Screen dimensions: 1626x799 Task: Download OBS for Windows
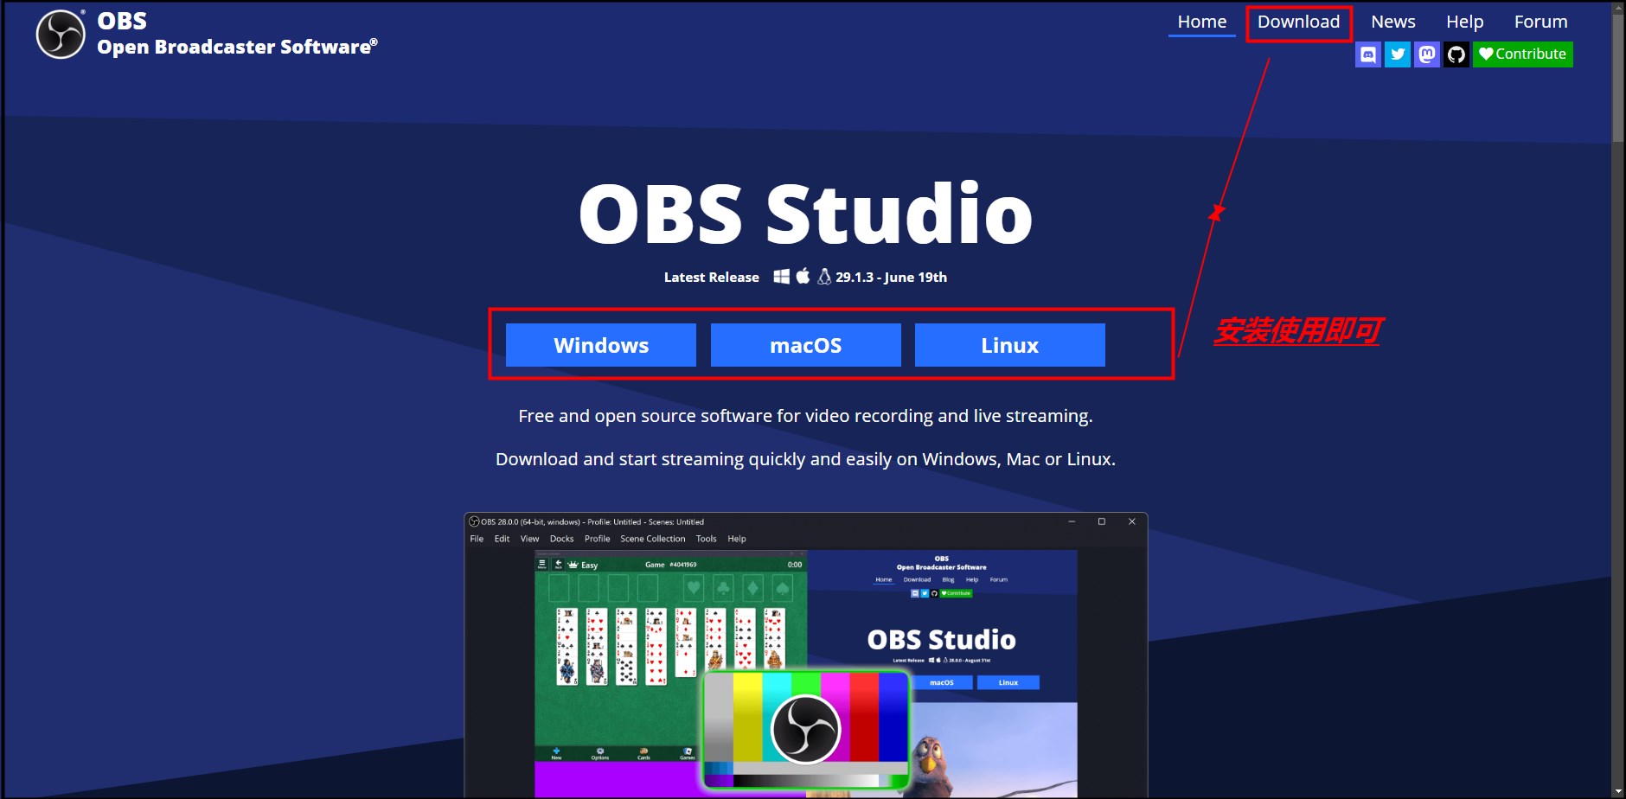coord(601,345)
